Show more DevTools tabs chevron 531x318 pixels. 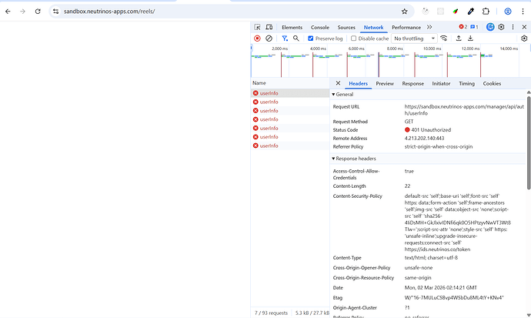(429, 27)
